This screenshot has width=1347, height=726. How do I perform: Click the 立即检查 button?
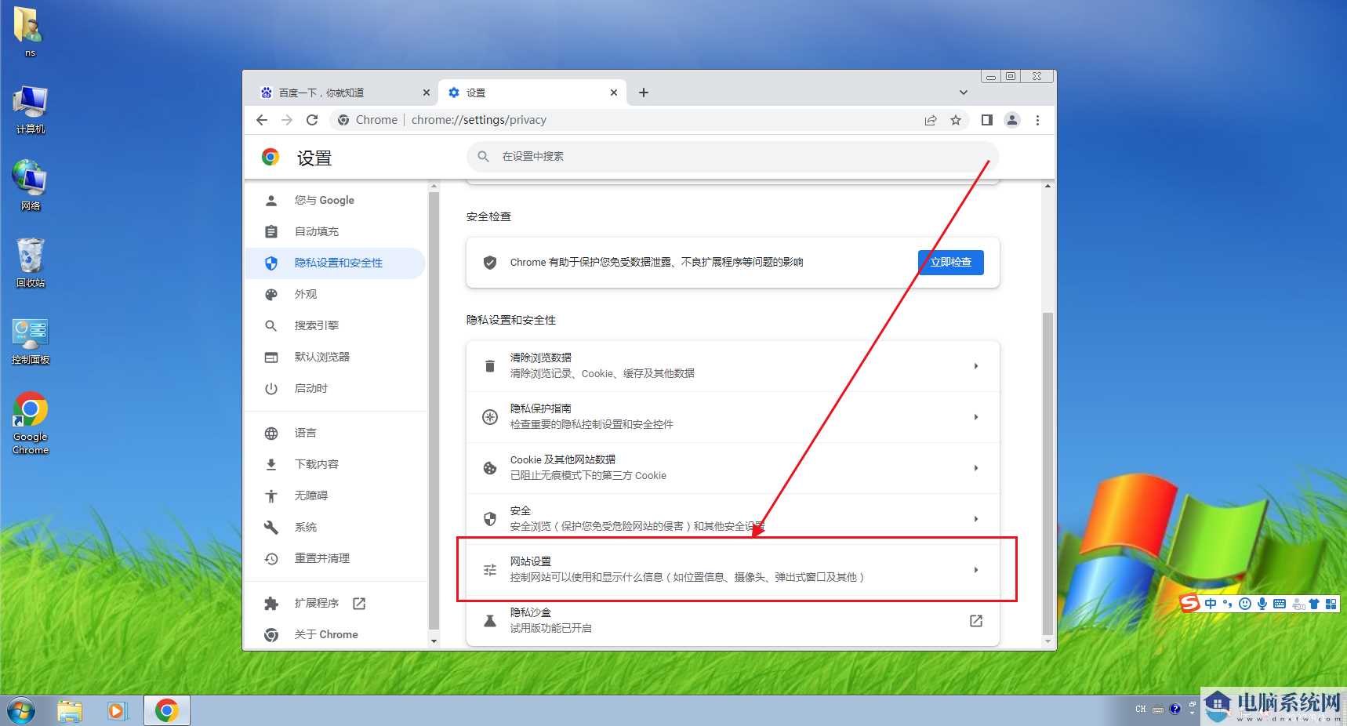[x=950, y=263]
